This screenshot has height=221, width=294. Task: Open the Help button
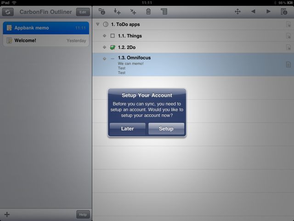(x=83, y=215)
